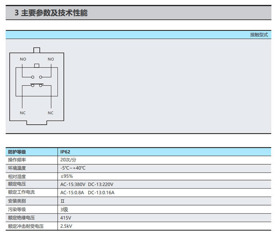Click the 环境温度 row label

pos(17,168)
